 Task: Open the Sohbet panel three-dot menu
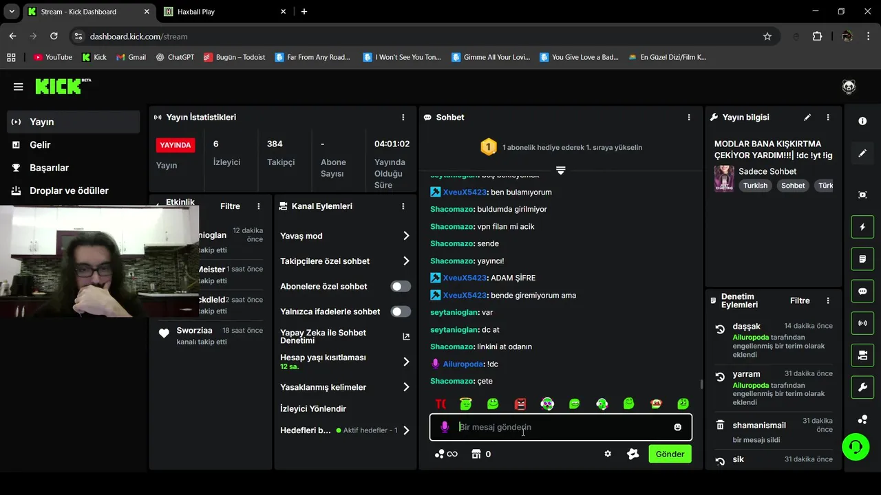pos(689,118)
